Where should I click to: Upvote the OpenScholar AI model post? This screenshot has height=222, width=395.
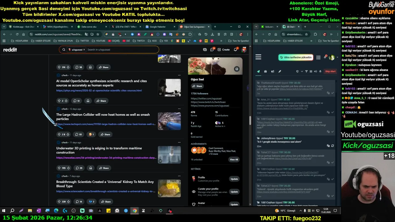[x=59, y=101]
